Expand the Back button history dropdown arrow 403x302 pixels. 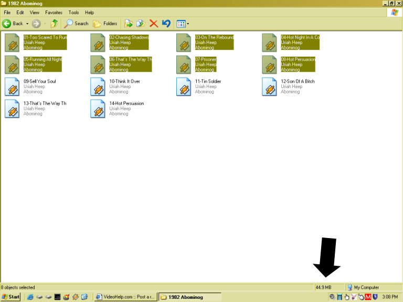click(27, 24)
